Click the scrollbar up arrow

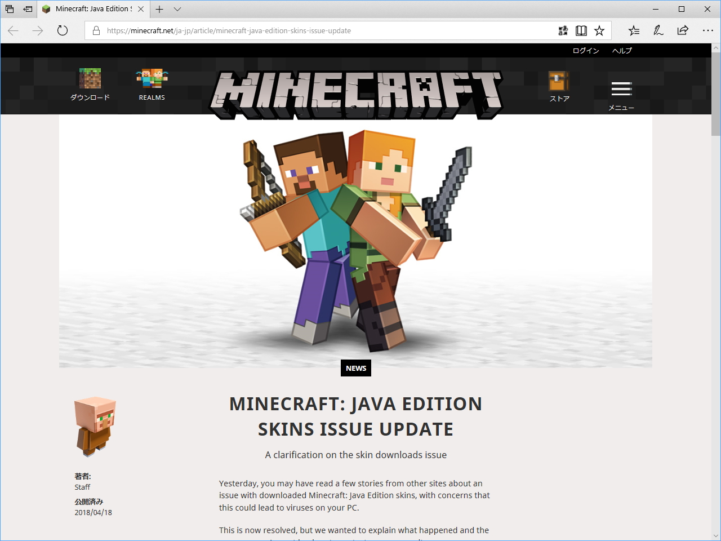coord(716,48)
